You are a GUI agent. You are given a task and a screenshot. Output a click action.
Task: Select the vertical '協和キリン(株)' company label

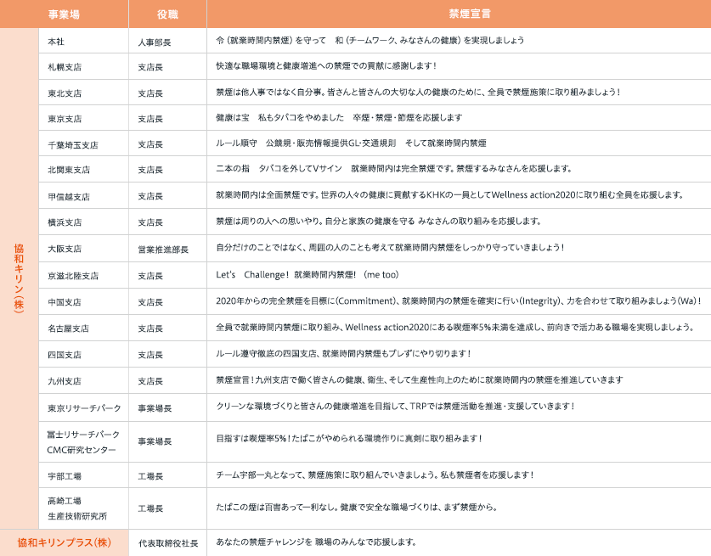pyautogui.click(x=19, y=278)
